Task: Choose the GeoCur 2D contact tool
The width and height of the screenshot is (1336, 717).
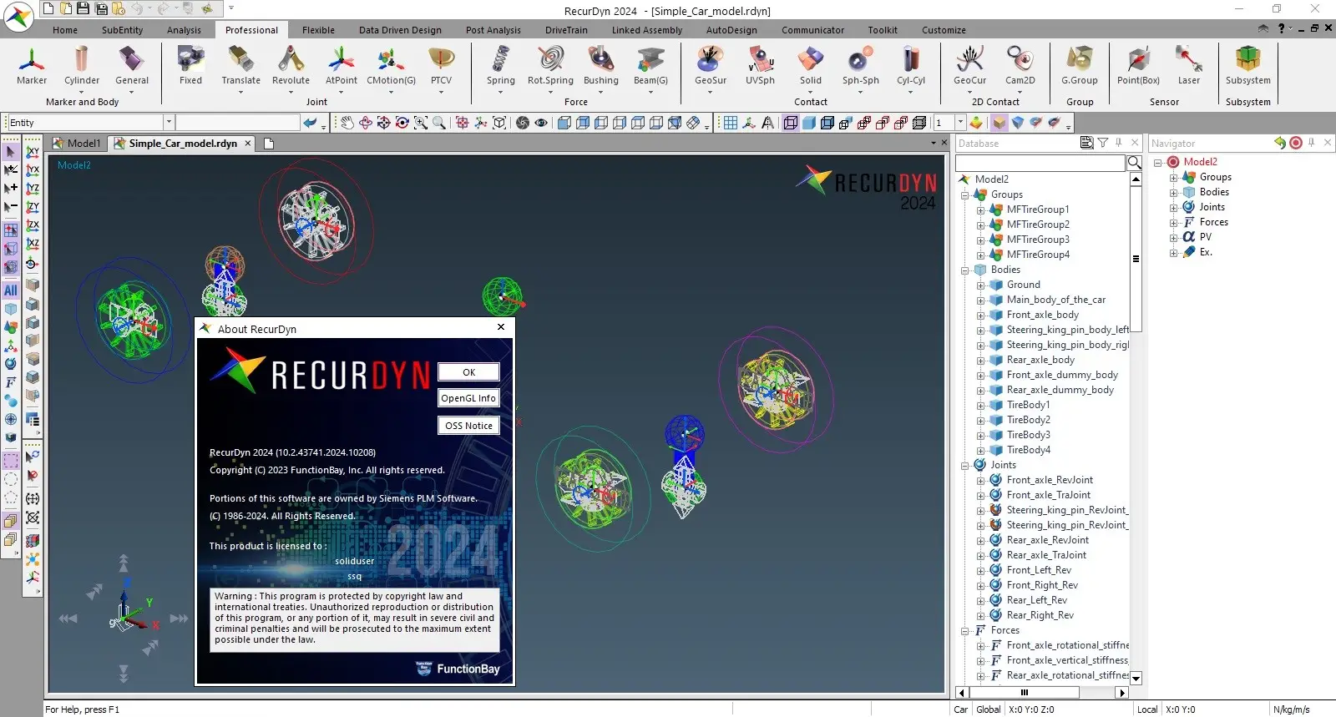Action: tap(969, 66)
